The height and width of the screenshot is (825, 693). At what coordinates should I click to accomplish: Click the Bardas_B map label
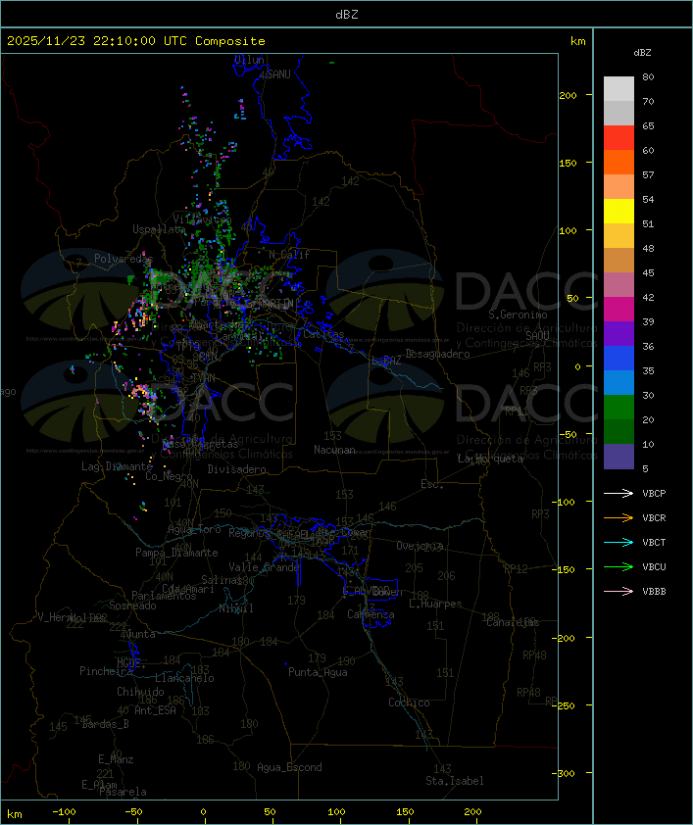tap(106, 724)
